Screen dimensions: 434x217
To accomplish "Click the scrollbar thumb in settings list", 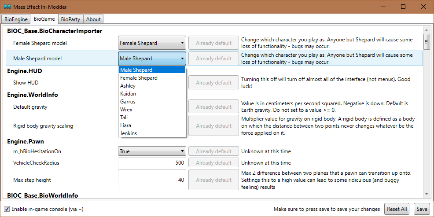I will coord(427,42).
